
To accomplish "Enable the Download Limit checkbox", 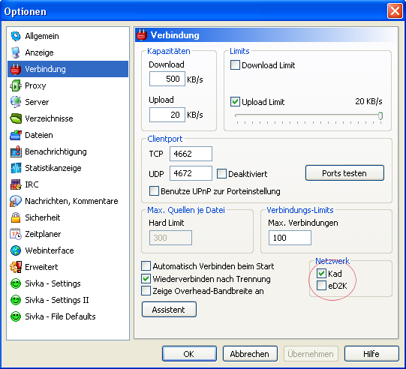I will (x=235, y=65).
